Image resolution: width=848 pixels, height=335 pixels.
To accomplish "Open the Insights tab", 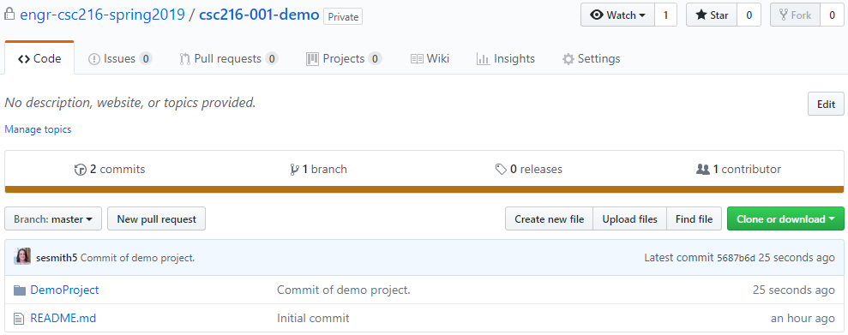I will click(506, 58).
